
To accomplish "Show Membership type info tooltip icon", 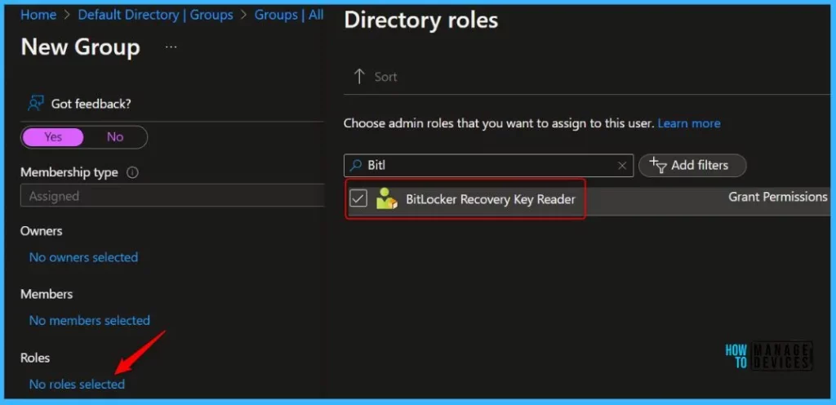I will click(132, 172).
